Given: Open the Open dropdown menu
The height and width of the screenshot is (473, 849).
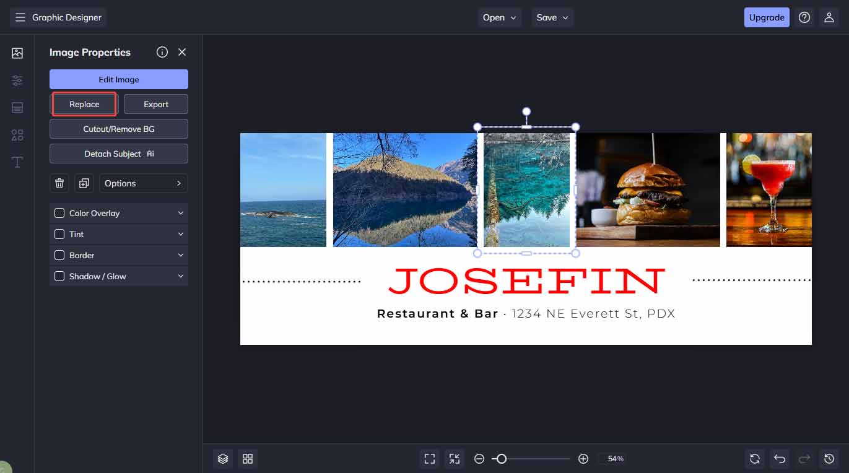Looking at the screenshot, I should click(x=499, y=17).
